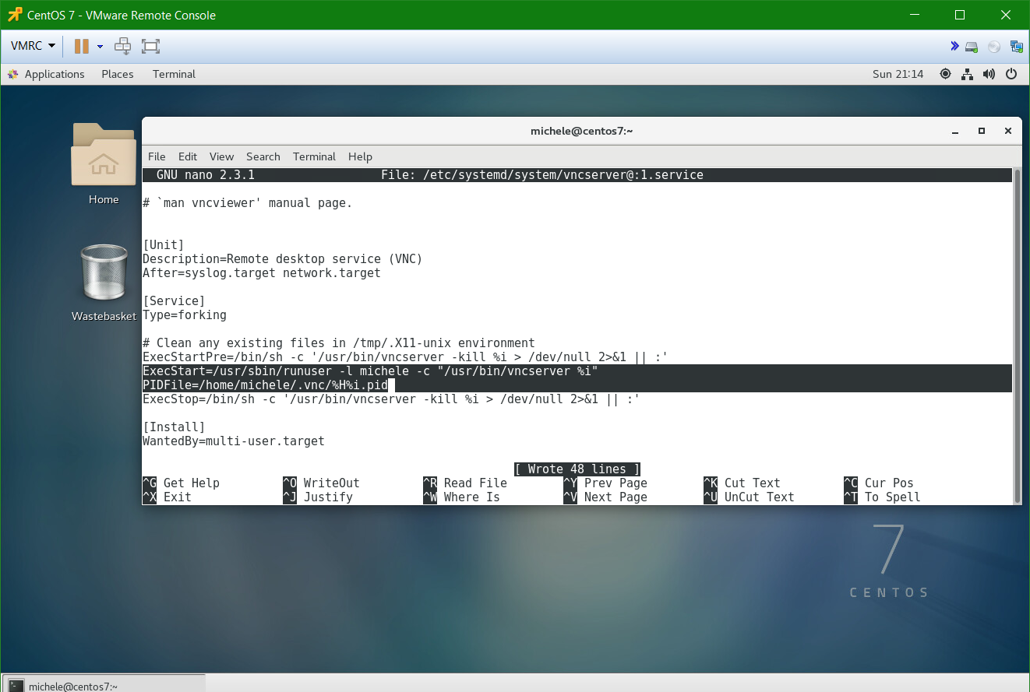This screenshot has height=692, width=1030.
Task: Minimize the michele@centos7 terminal window
Action: click(956, 131)
